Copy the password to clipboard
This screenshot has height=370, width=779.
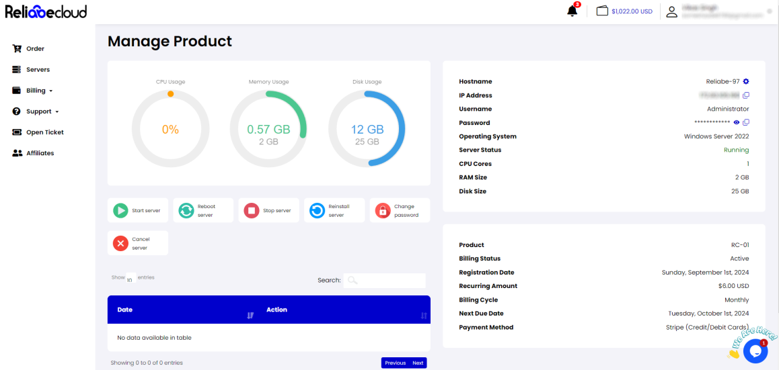746,122
